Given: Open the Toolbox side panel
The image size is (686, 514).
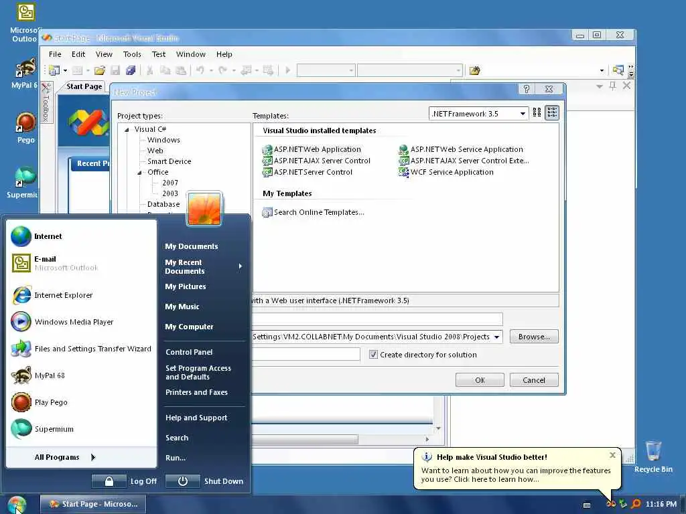Looking at the screenshot, I should coord(46,102).
